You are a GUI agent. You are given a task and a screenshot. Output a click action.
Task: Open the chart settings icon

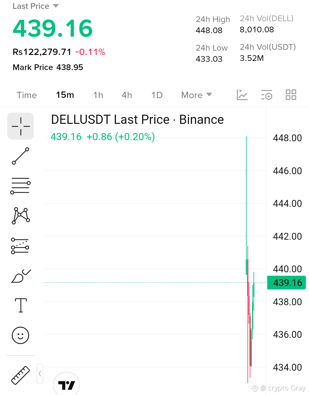point(267,95)
